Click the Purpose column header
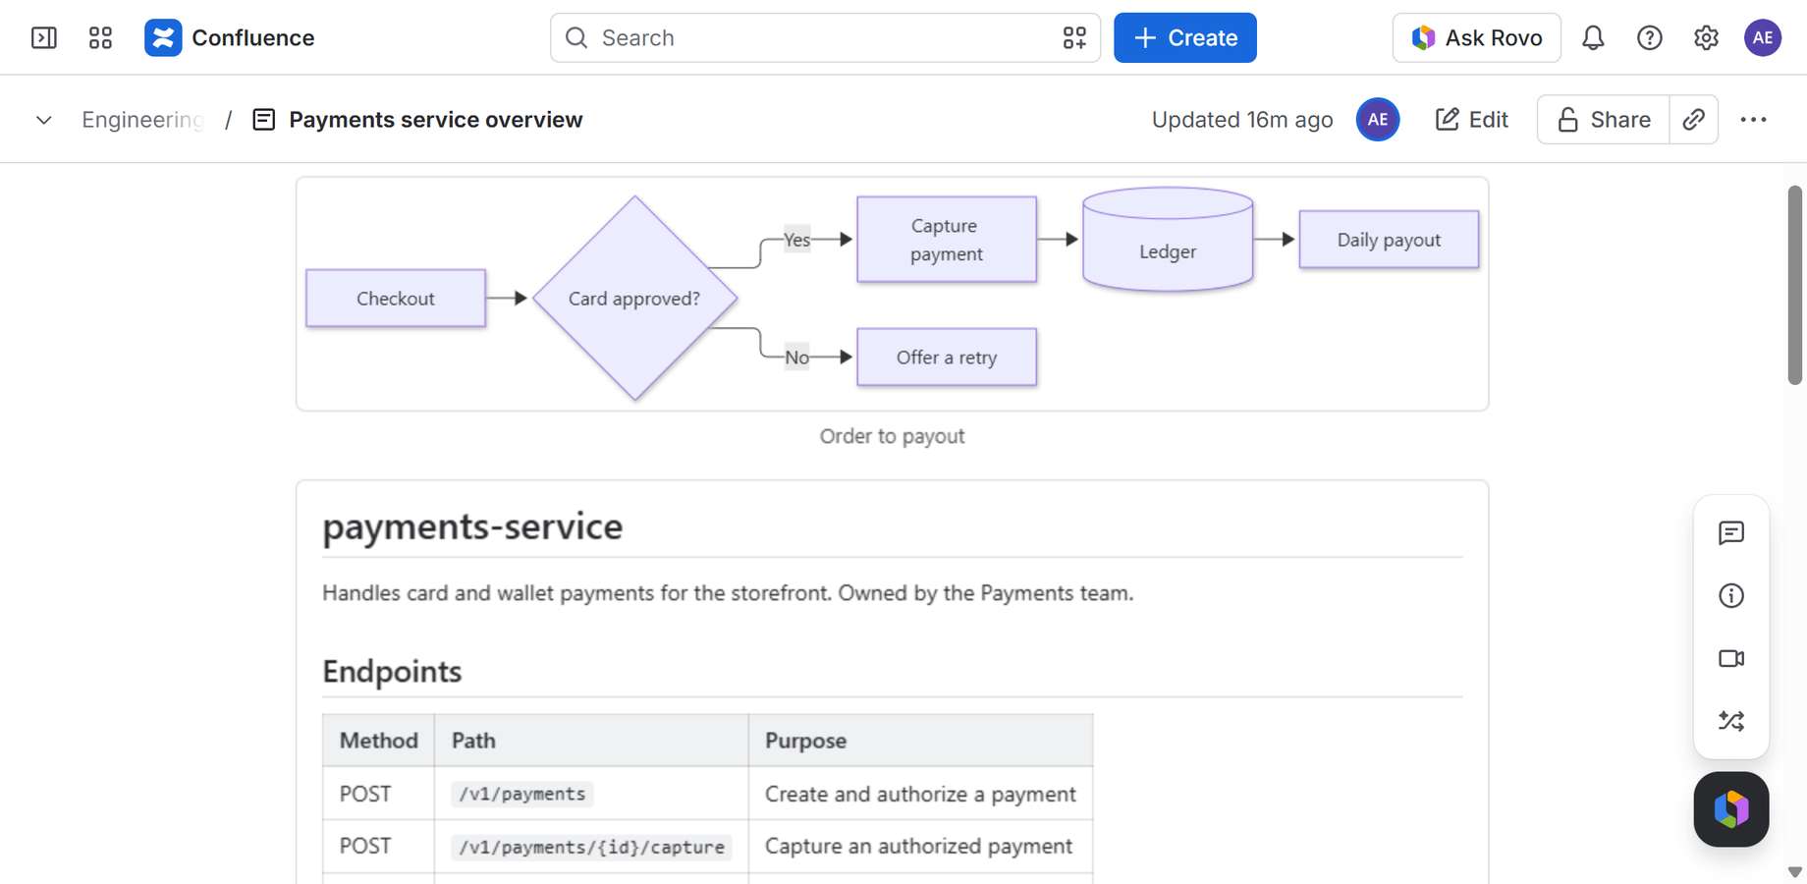 [921, 741]
